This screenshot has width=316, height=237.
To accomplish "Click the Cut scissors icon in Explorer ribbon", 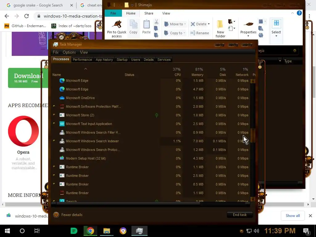I will [x=156, y=22].
